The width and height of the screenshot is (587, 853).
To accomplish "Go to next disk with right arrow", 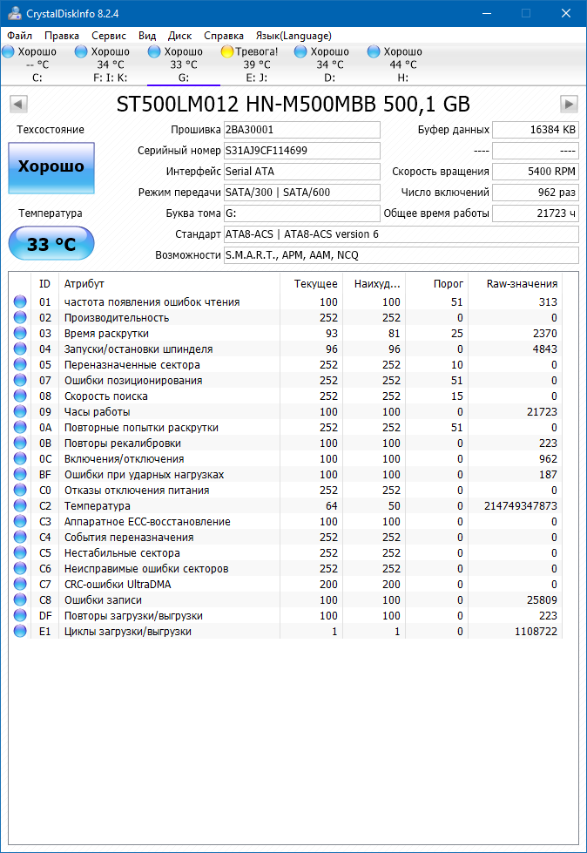I will (x=569, y=105).
